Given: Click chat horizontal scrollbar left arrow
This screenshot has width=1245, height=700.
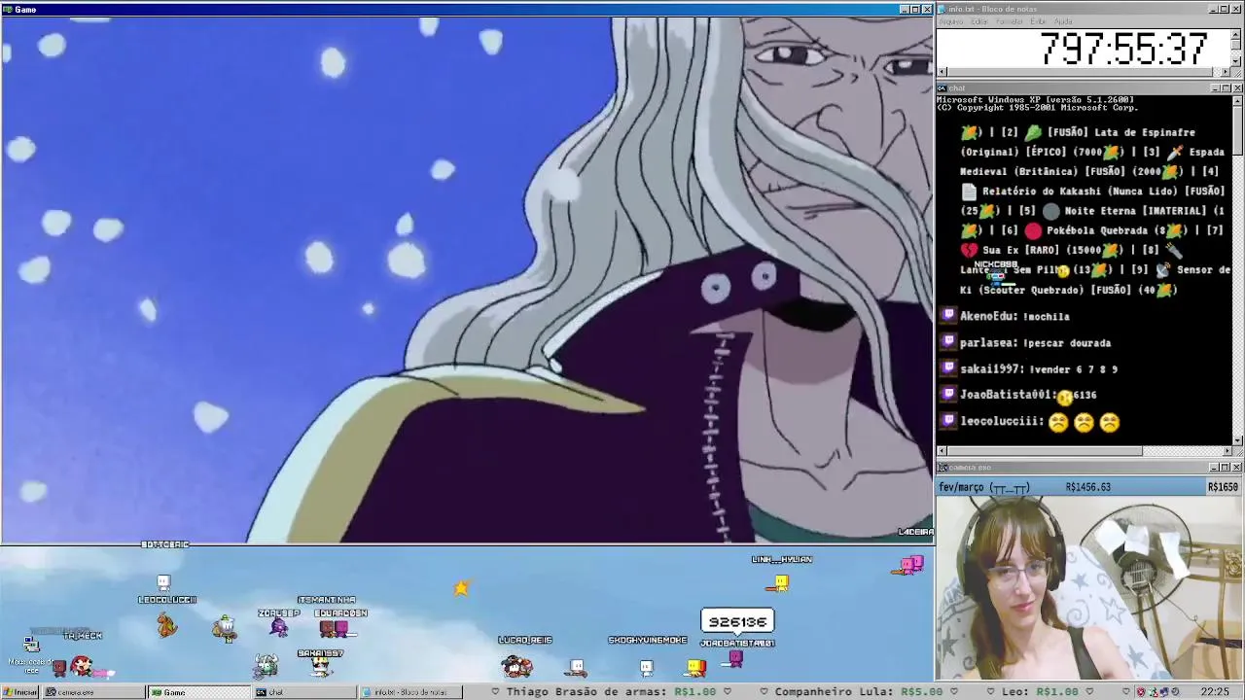Looking at the screenshot, I should (942, 451).
